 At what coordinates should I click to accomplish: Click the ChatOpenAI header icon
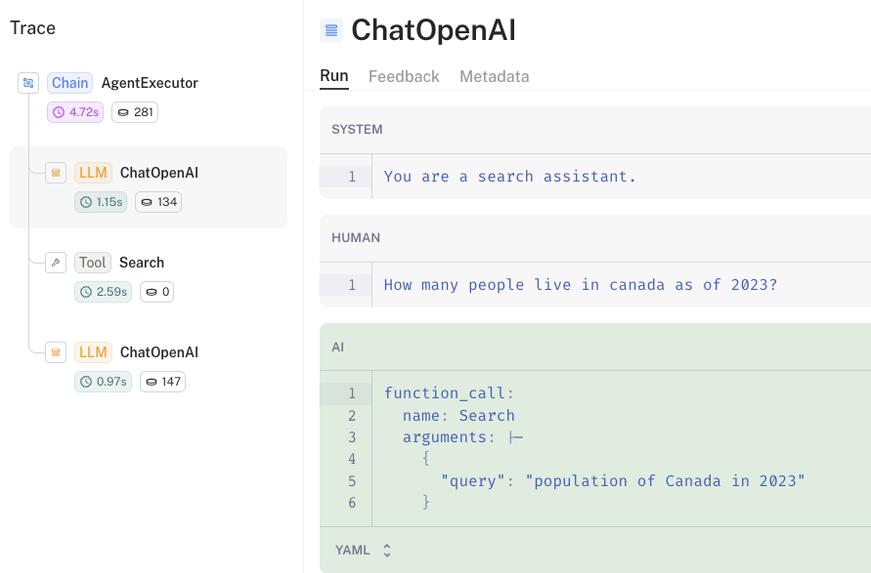[x=331, y=30]
